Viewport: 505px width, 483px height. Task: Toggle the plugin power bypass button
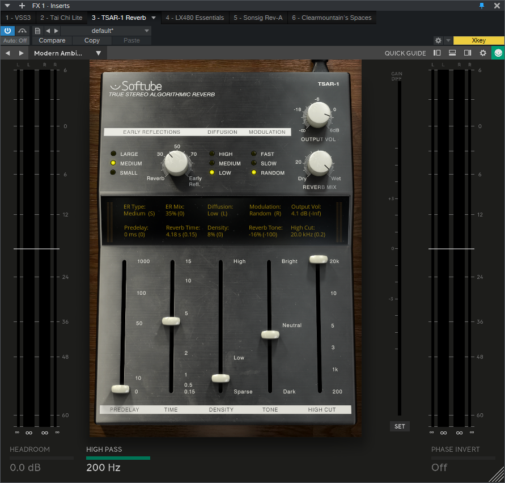pos(7,31)
